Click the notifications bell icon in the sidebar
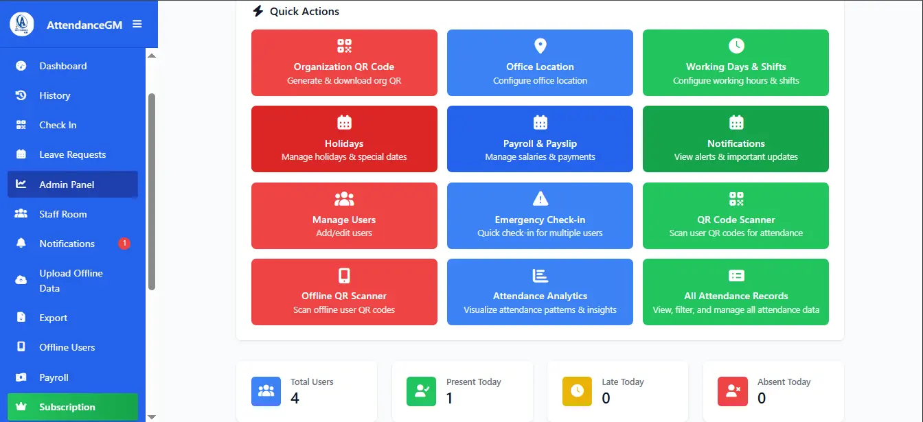The width and height of the screenshot is (923, 422). coord(23,244)
